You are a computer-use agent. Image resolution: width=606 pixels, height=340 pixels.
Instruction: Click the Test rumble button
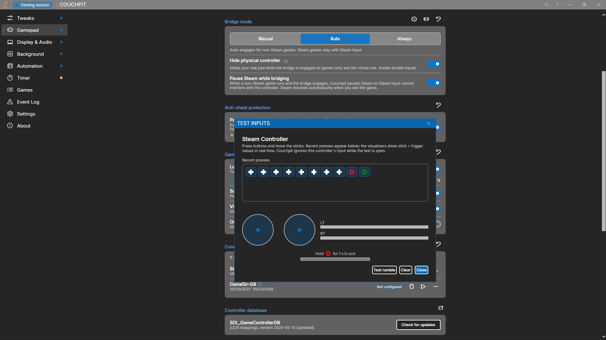pyautogui.click(x=384, y=270)
